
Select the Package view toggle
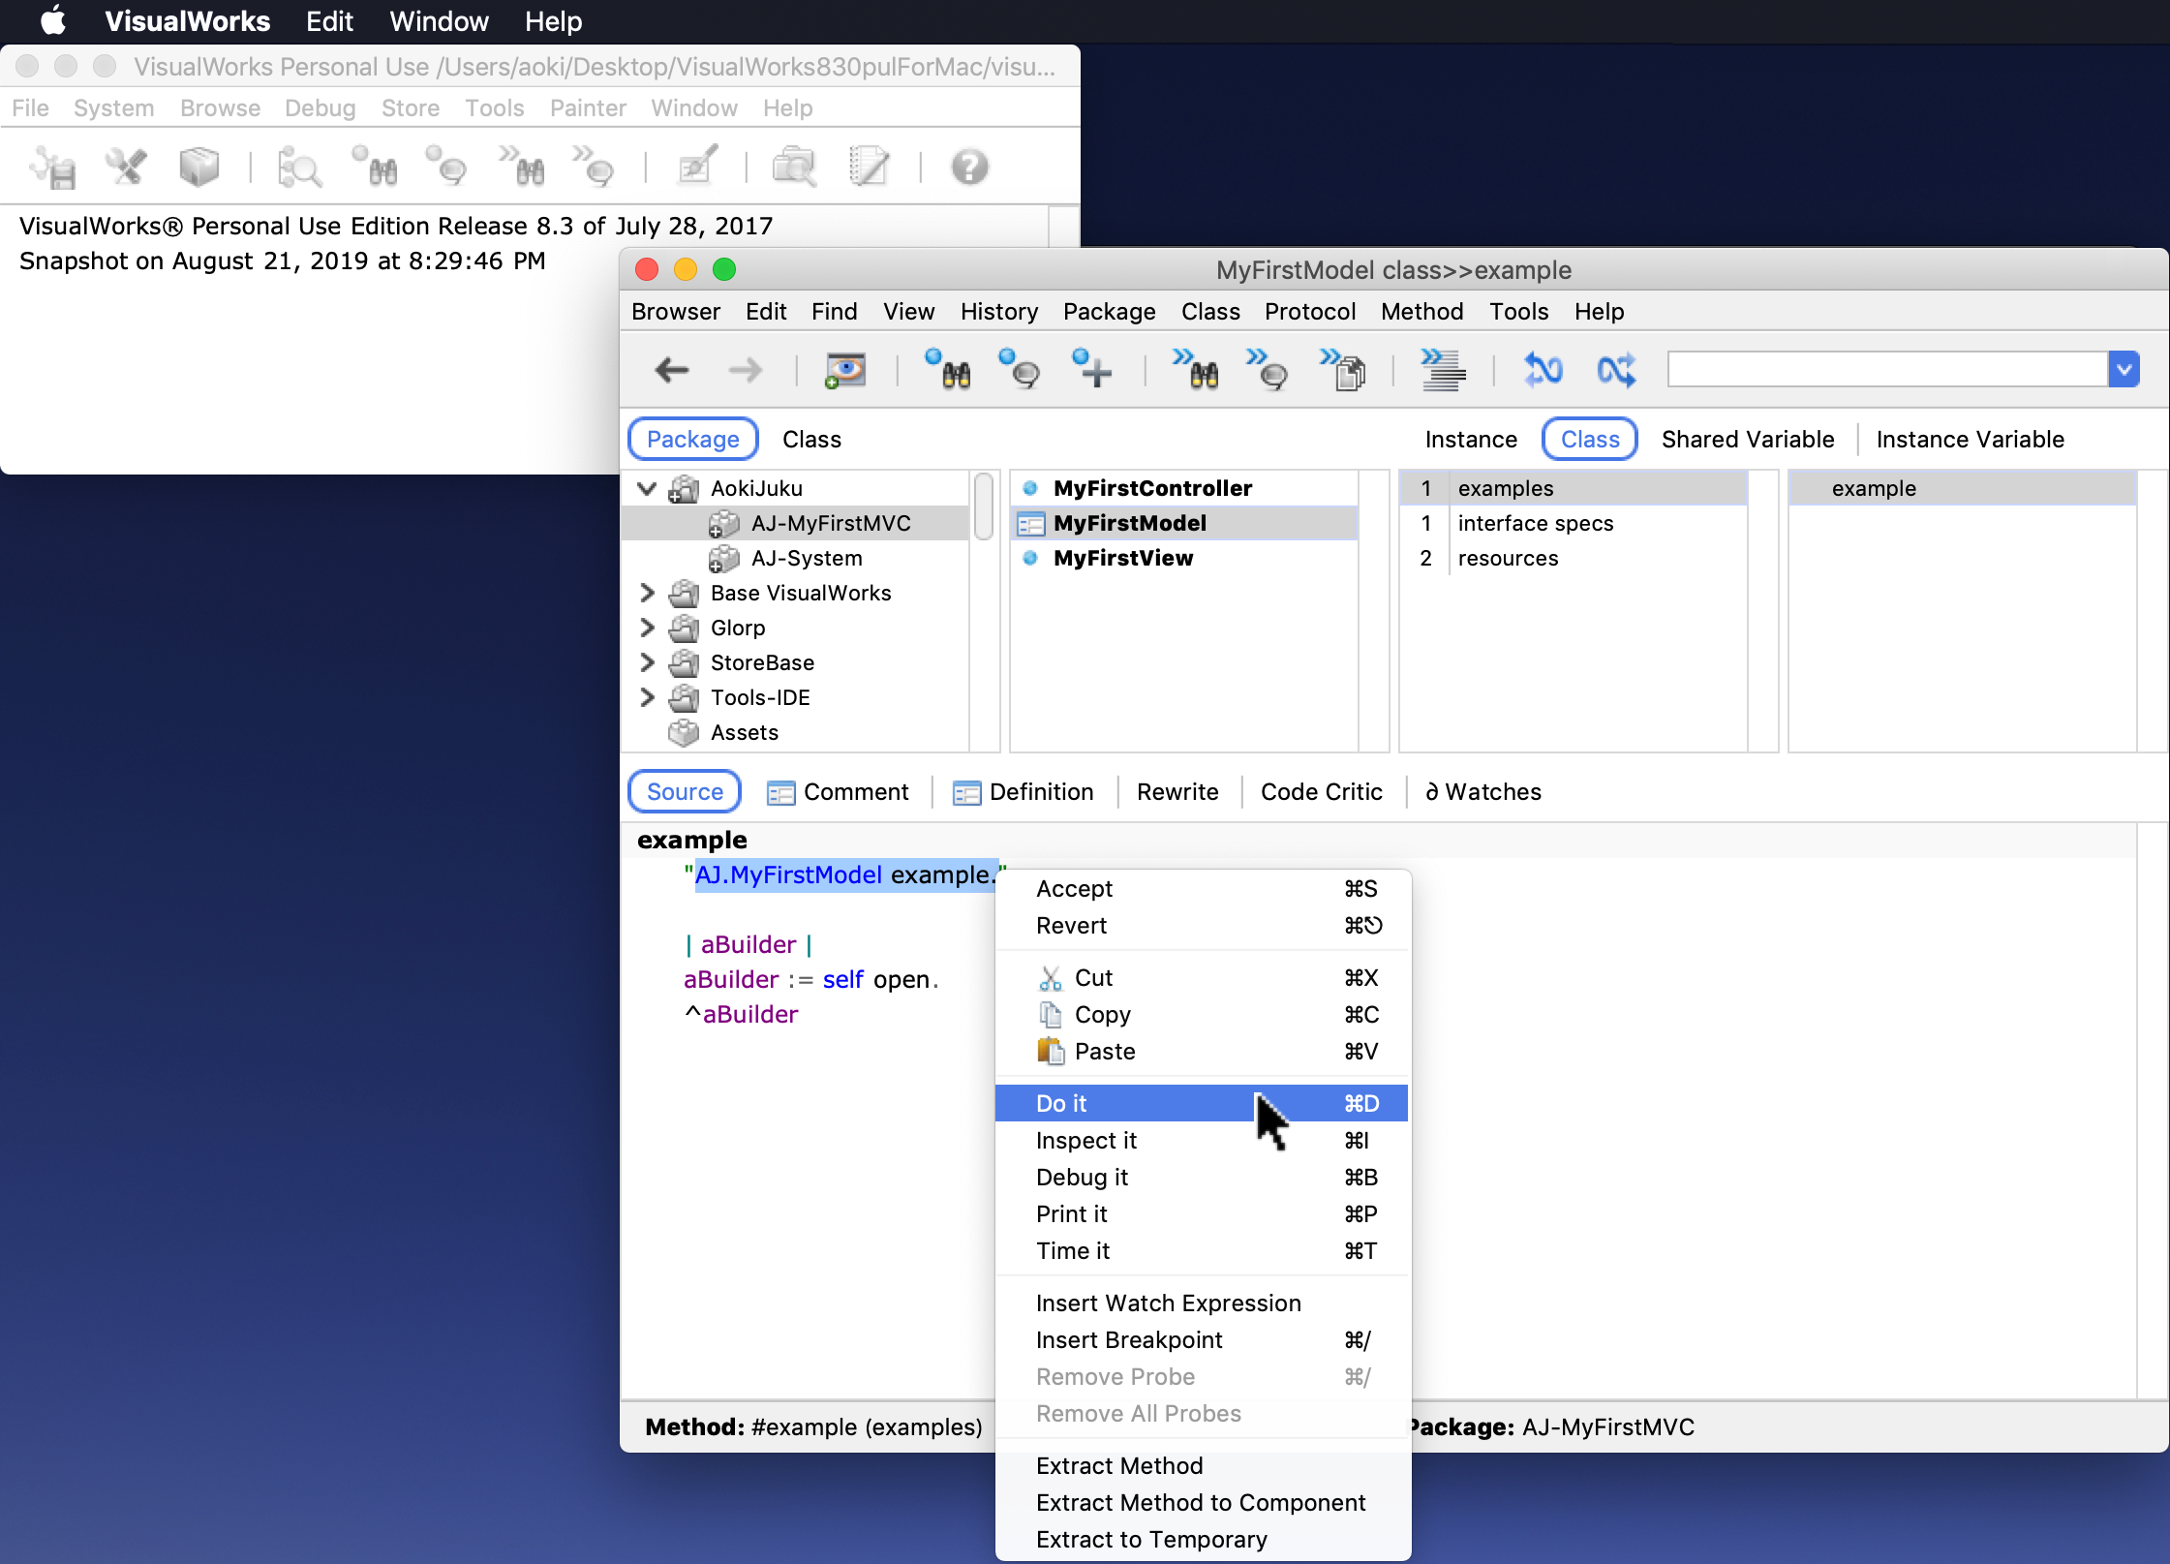point(692,440)
